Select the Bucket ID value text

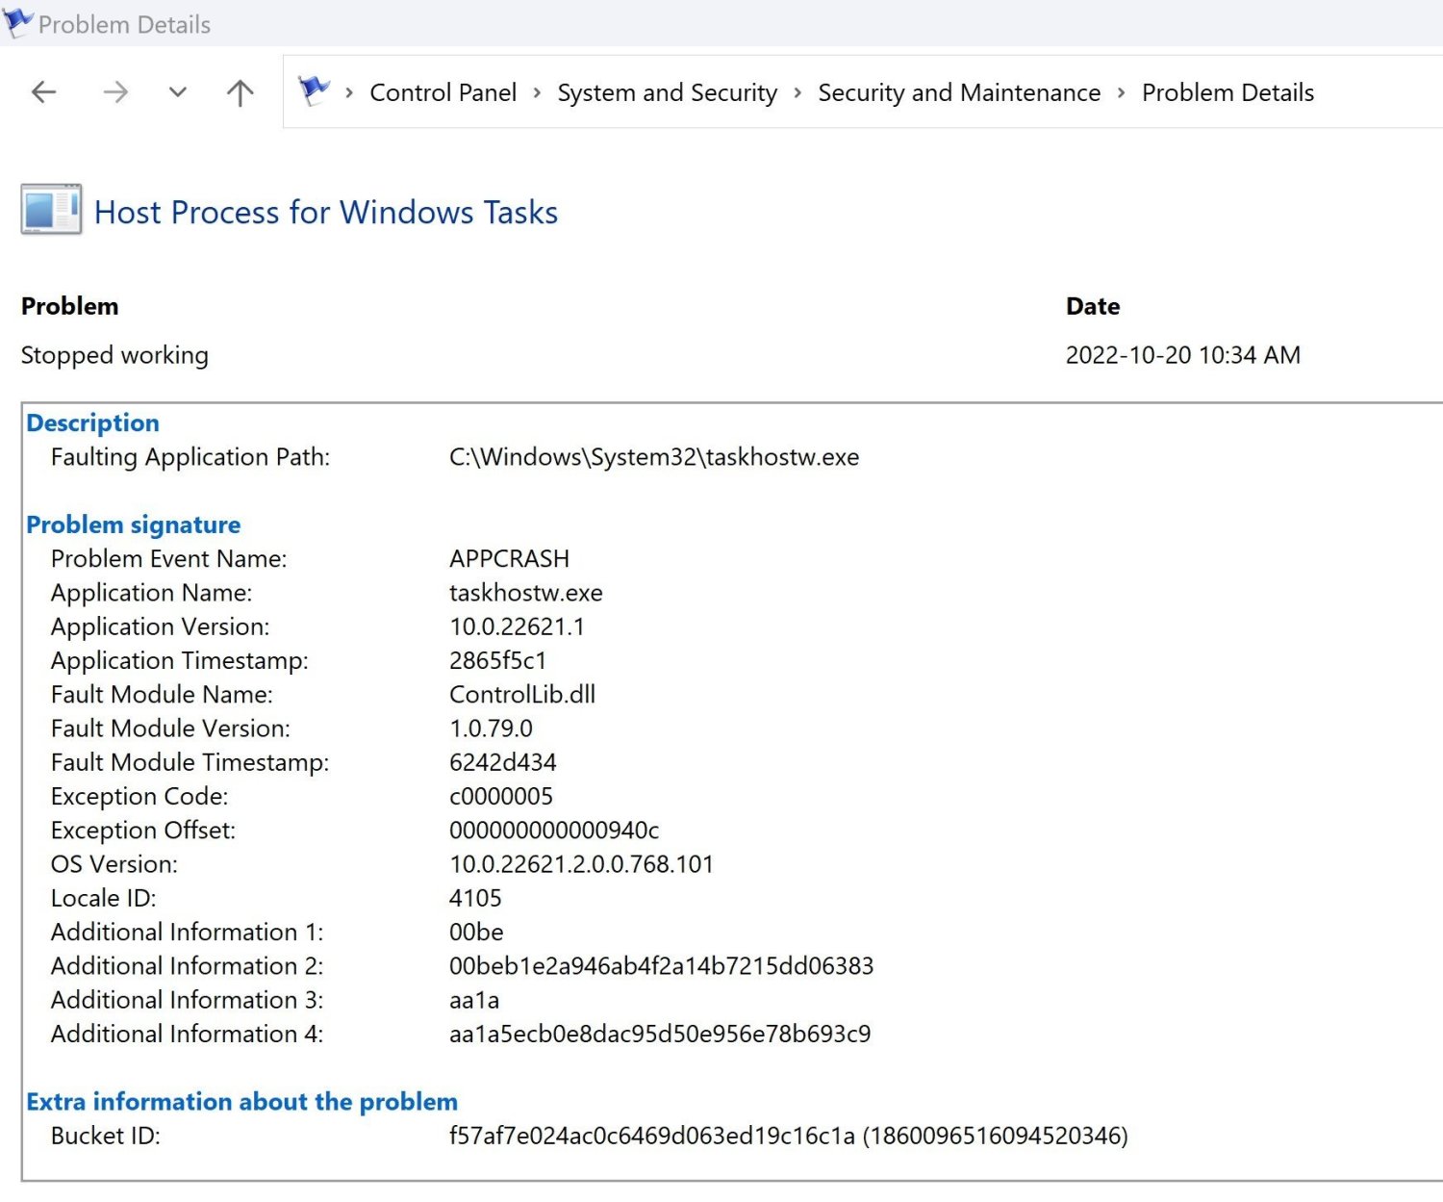(x=789, y=1136)
